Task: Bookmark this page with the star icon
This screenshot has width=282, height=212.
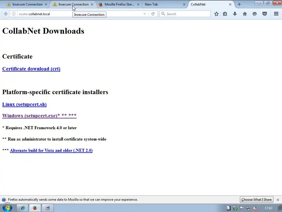Action: (216, 14)
